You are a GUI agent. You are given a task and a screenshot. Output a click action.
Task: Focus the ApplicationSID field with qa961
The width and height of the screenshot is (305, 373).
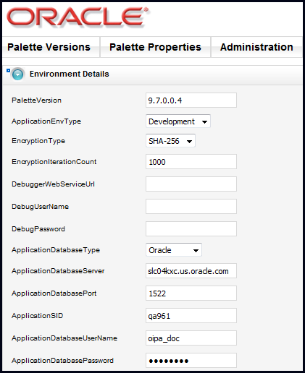[x=191, y=316]
